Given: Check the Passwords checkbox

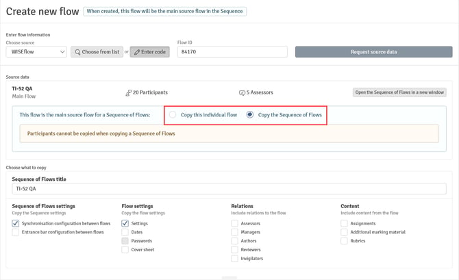Looking at the screenshot, I should [125, 241].
